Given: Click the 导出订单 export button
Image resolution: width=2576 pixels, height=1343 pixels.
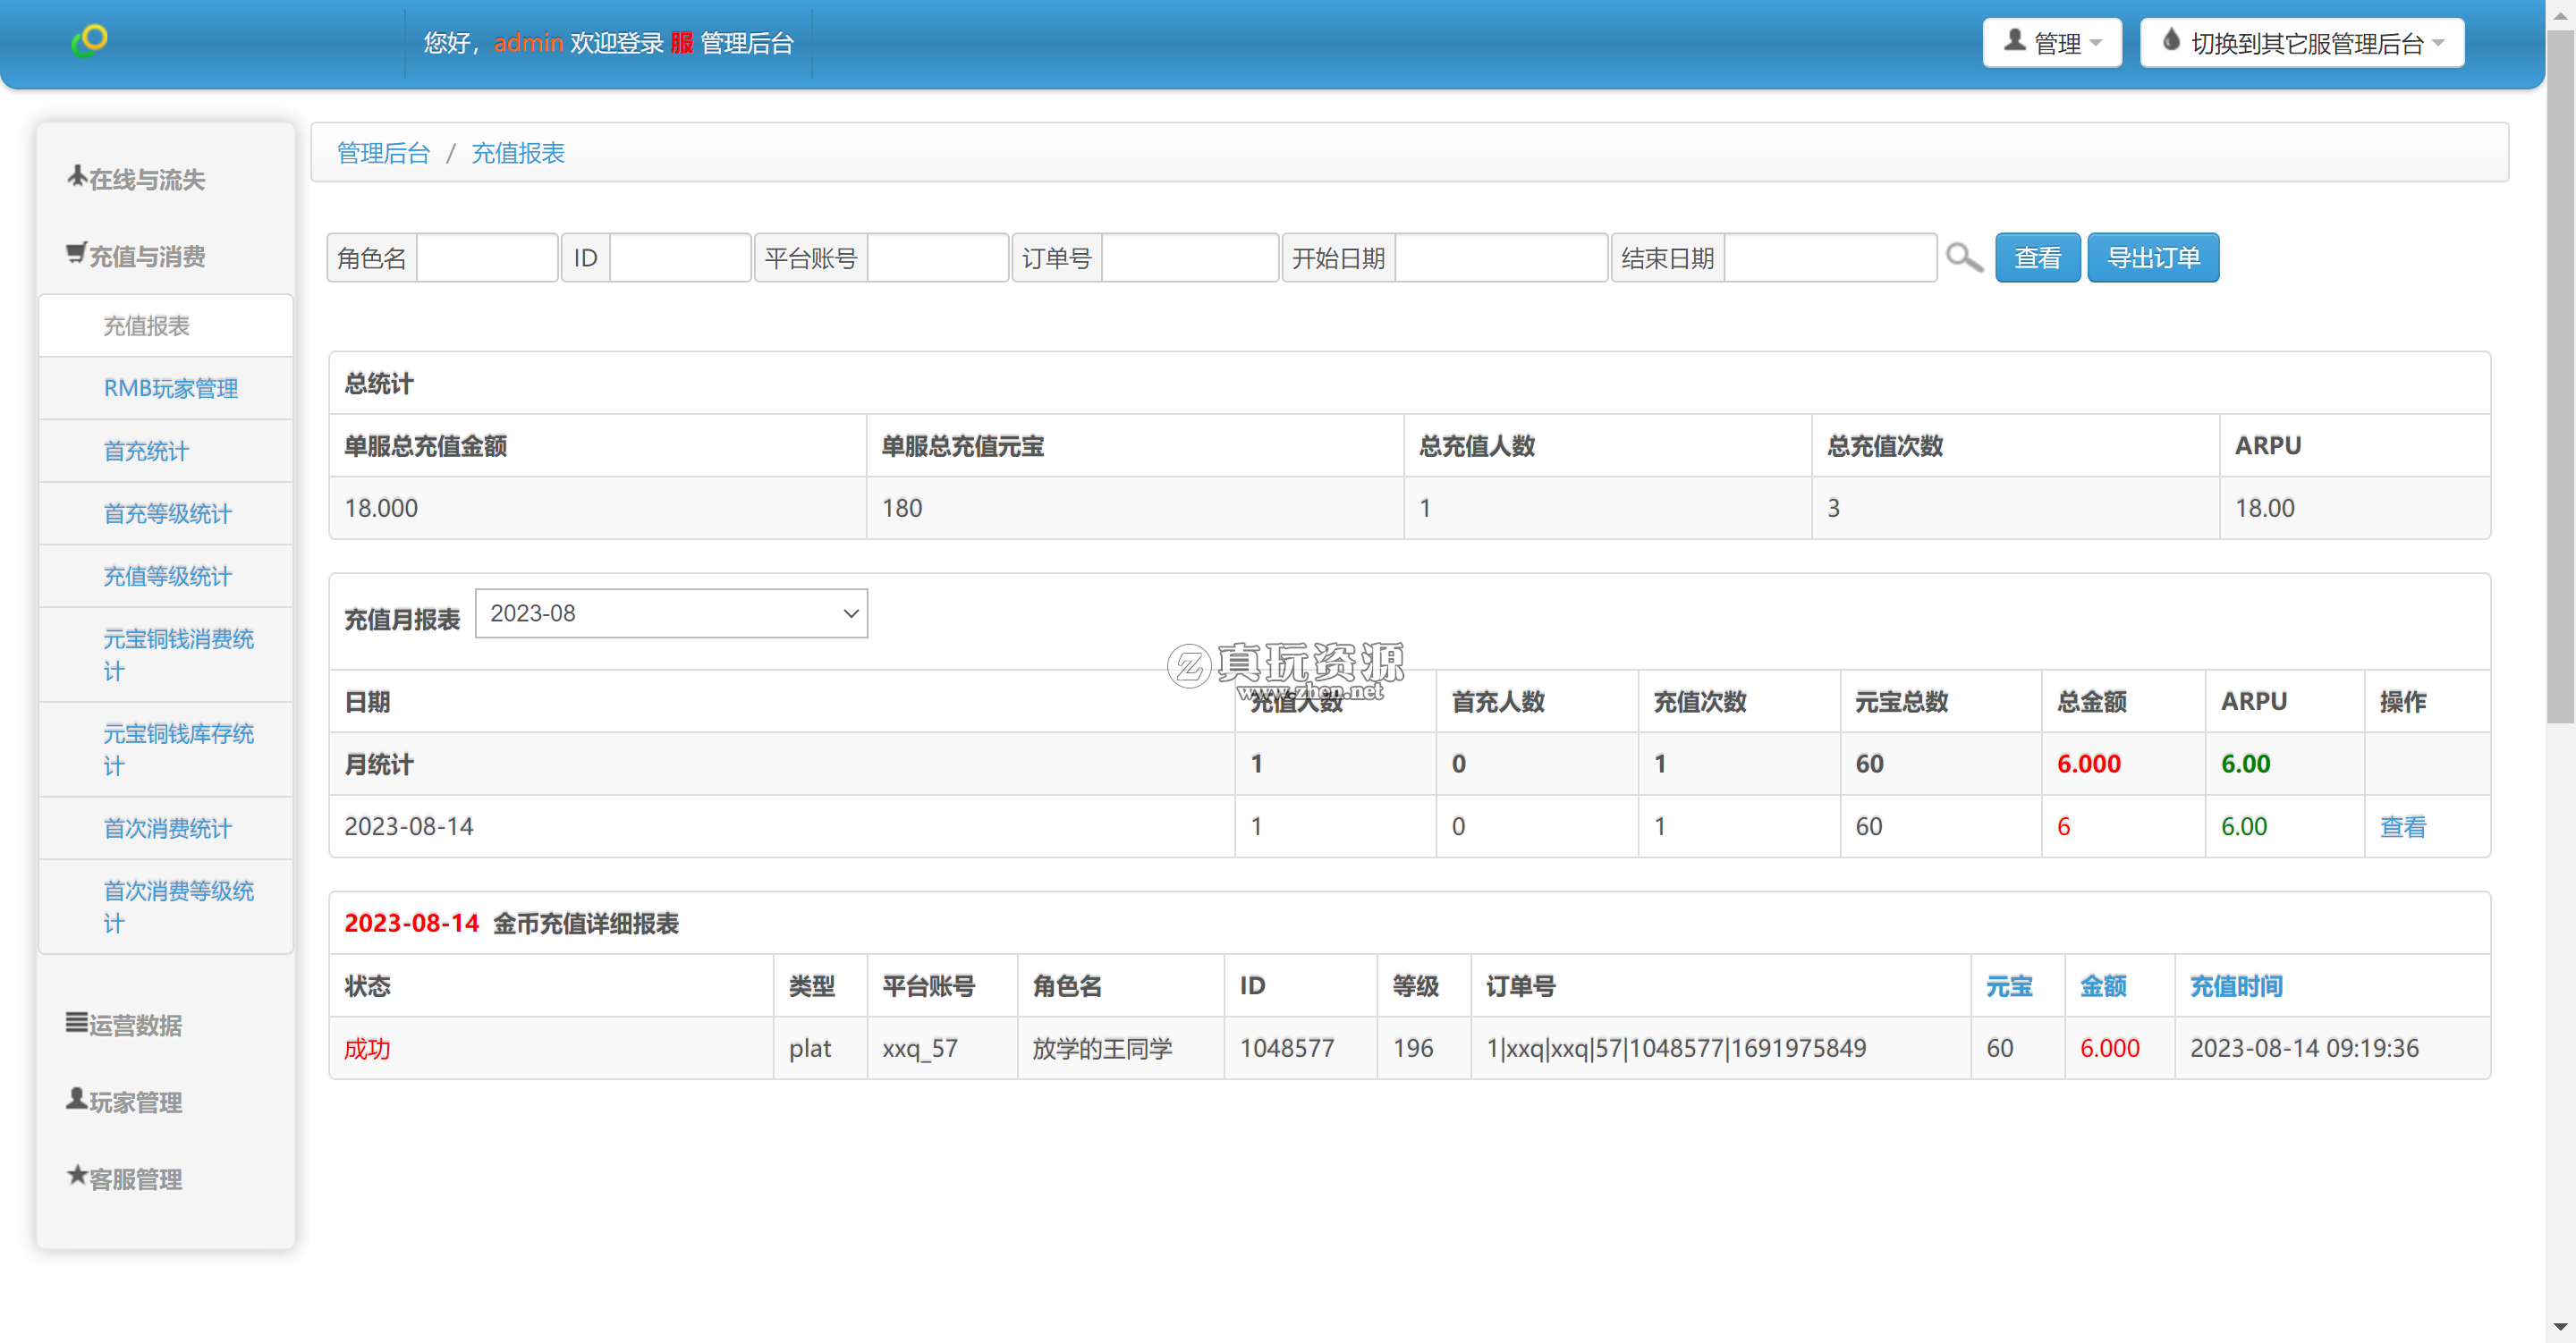Looking at the screenshot, I should pyautogui.click(x=2153, y=258).
